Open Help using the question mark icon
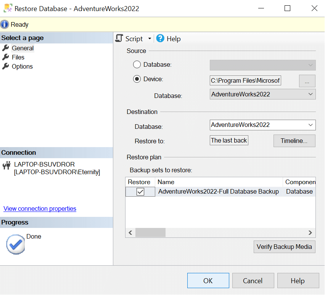The height and width of the screenshot is (295, 325). pos(160,38)
